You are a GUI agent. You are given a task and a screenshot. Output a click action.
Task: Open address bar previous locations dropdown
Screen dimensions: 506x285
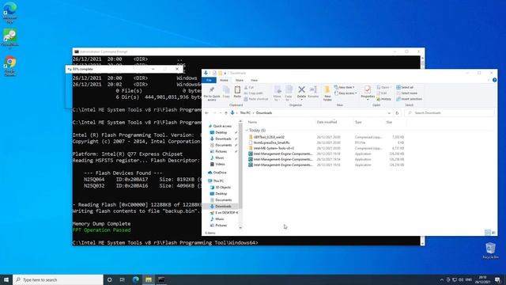pos(389,113)
